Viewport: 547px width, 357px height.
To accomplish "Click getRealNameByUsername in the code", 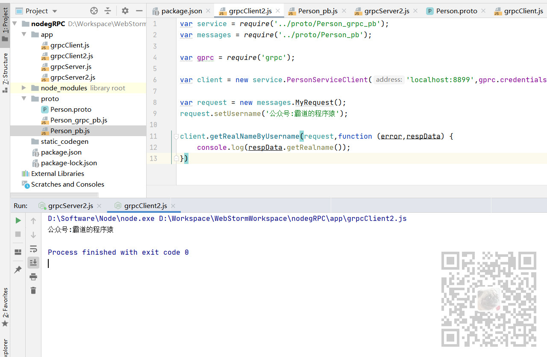I will coord(255,136).
